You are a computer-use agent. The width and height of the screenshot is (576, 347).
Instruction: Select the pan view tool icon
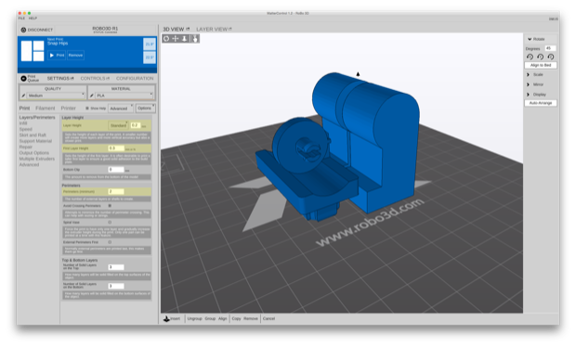pos(176,39)
